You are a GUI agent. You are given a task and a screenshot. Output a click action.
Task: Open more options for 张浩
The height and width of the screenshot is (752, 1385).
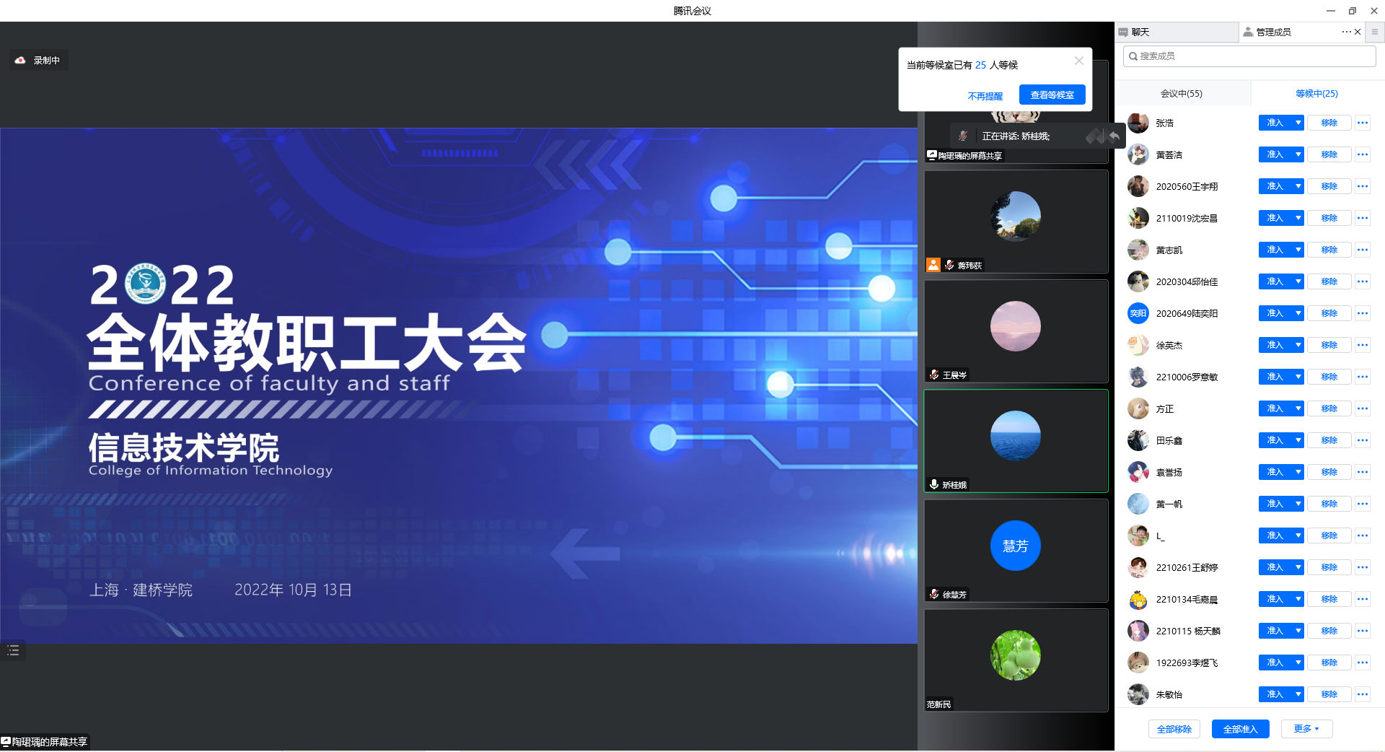[x=1362, y=123]
